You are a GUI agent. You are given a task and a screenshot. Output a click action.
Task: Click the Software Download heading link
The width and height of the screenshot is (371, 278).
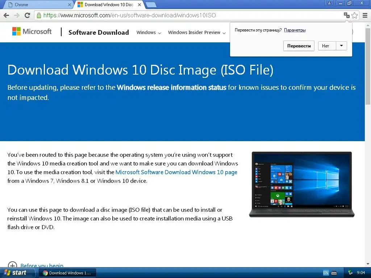click(x=99, y=32)
